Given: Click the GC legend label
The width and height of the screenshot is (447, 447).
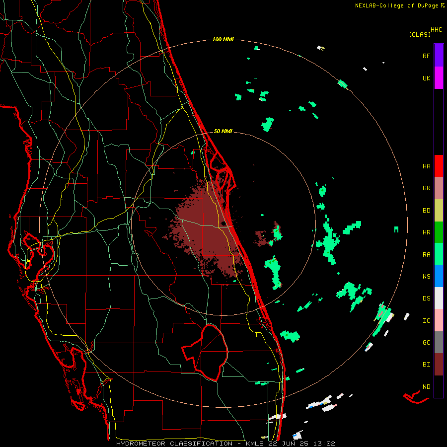Looking at the screenshot, I should click(x=426, y=342).
